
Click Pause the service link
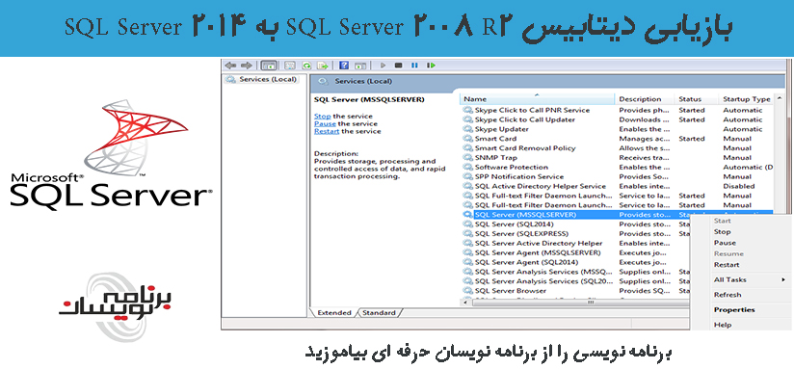coord(325,124)
